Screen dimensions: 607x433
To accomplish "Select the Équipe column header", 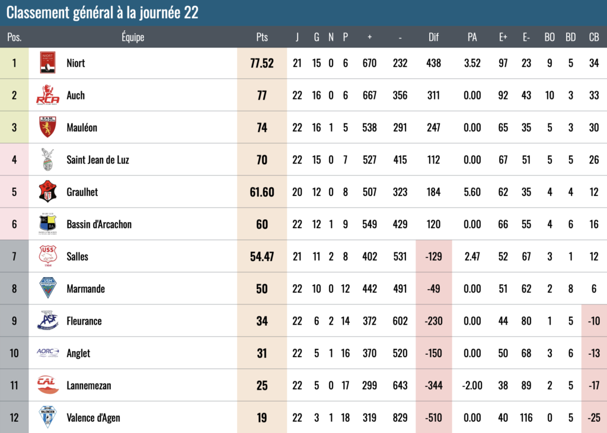I will click(133, 37).
